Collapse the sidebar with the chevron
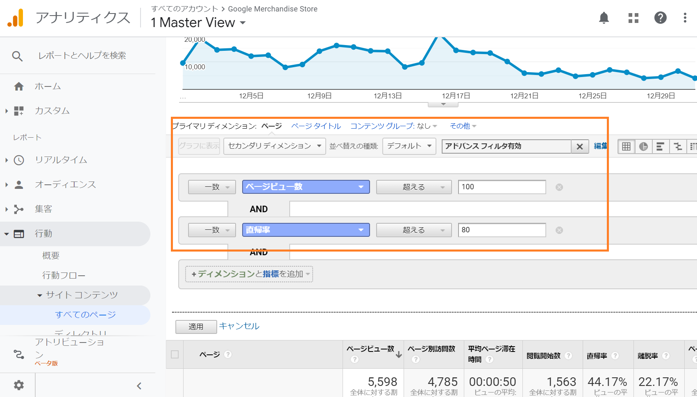The height and width of the screenshot is (397, 697). pyautogui.click(x=139, y=386)
